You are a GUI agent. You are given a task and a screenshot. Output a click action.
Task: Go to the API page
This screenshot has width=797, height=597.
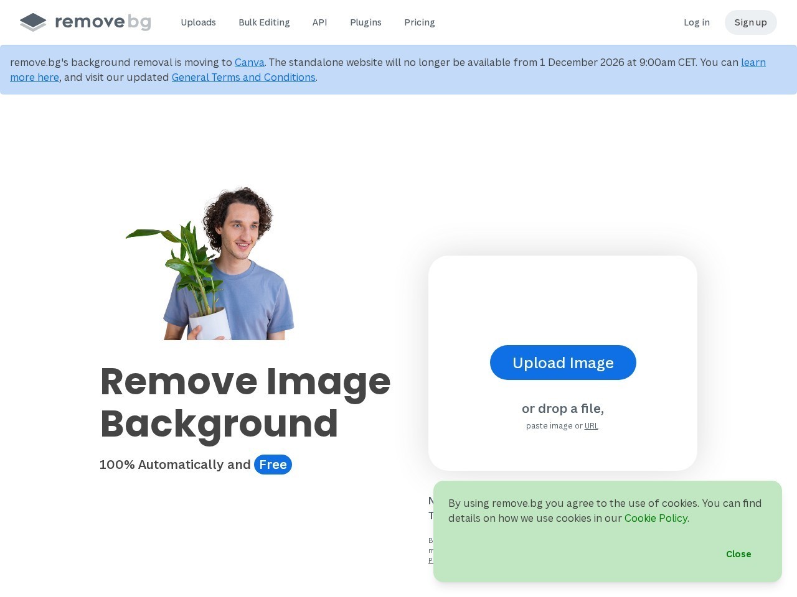pyautogui.click(x=319, y=22)
